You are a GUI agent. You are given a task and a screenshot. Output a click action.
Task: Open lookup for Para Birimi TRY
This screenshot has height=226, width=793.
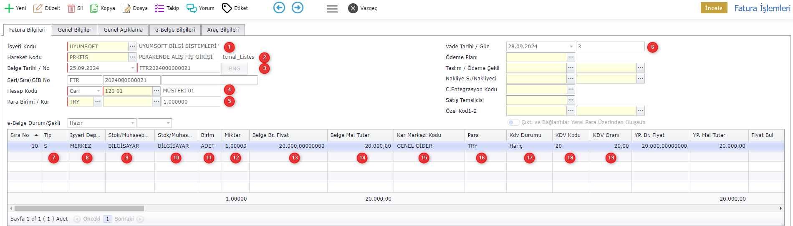98,102
